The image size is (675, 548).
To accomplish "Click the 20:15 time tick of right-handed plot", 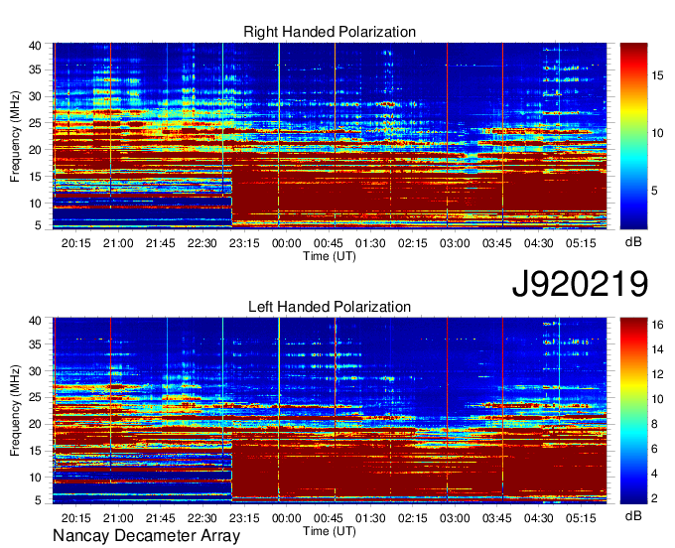I will 76,243.
